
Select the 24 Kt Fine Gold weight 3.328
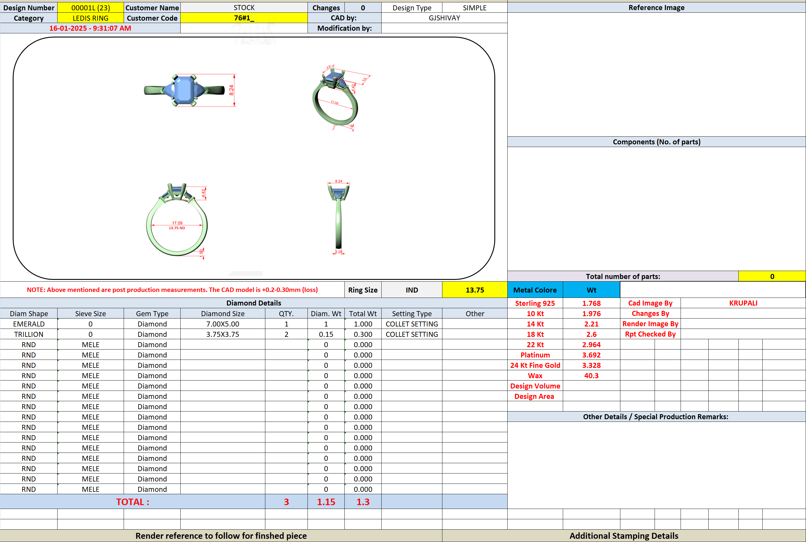[591, 365]
